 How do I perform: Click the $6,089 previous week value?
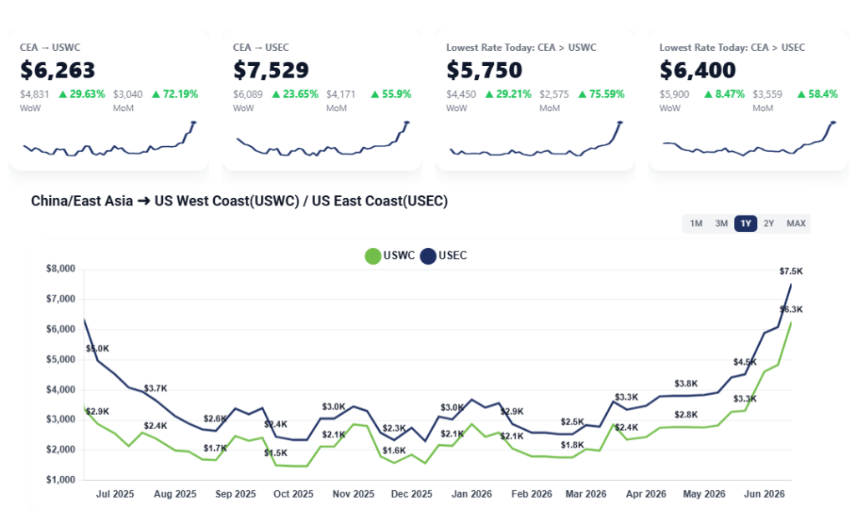point(247,94)
